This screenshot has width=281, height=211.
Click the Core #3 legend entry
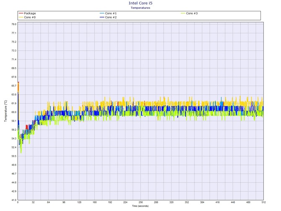[x=189, y=13]
